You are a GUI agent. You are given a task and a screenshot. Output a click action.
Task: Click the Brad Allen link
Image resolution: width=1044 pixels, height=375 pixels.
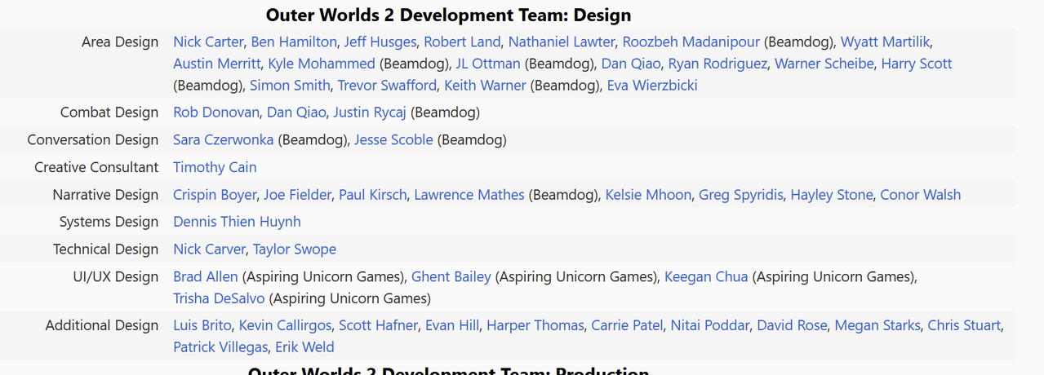[206, 277]
